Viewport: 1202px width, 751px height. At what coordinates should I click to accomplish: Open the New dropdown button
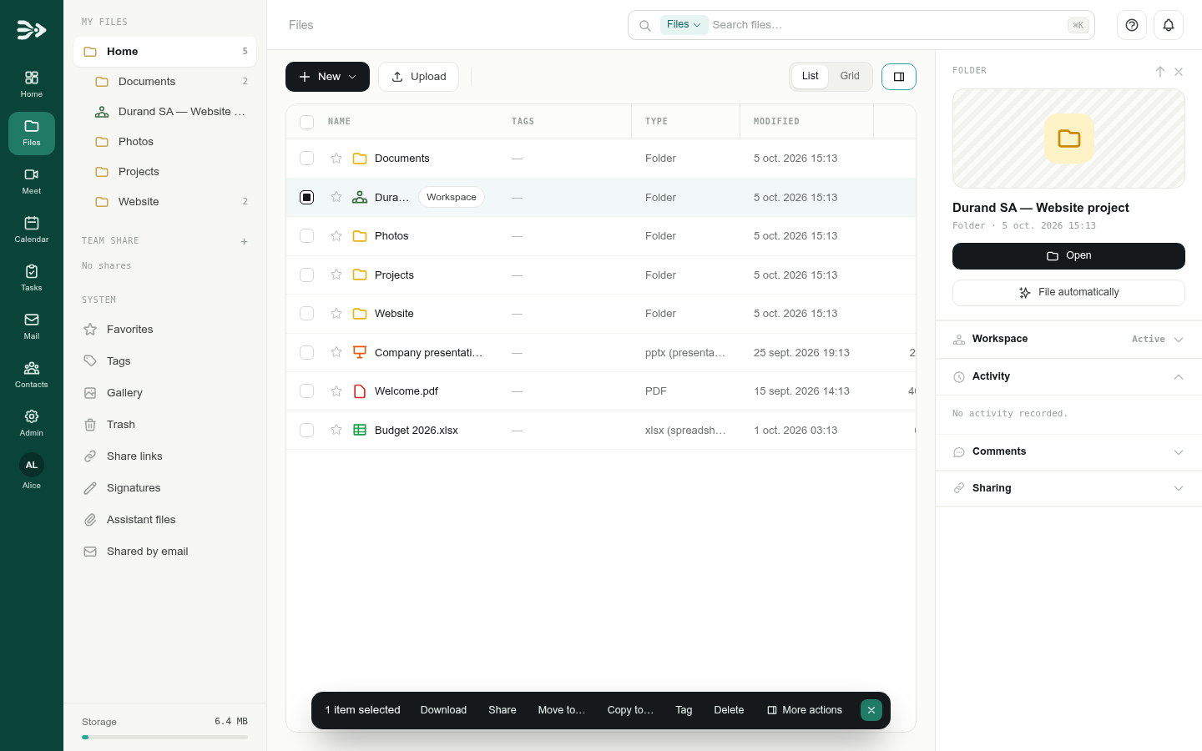(327, 77)
